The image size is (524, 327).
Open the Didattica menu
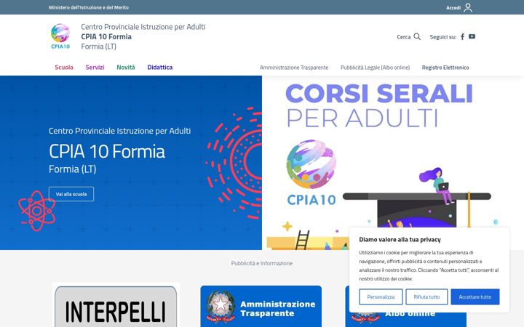point(159,68)
